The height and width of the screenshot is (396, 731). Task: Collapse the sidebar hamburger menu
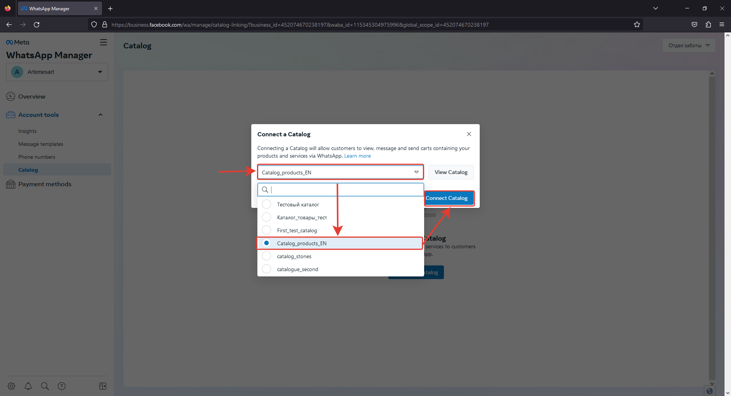(x=104, y=42)
